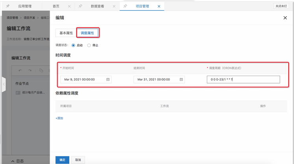Switch to 首页 tab

[56, 6]
